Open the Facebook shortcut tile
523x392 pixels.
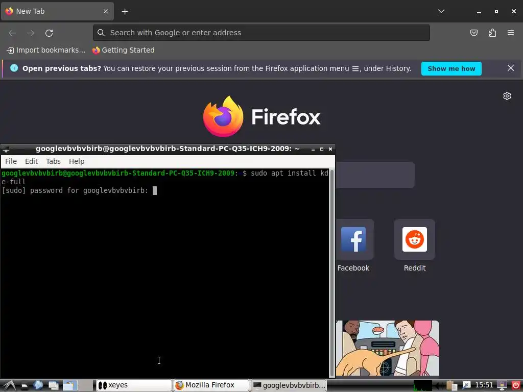tap(353, 239)
